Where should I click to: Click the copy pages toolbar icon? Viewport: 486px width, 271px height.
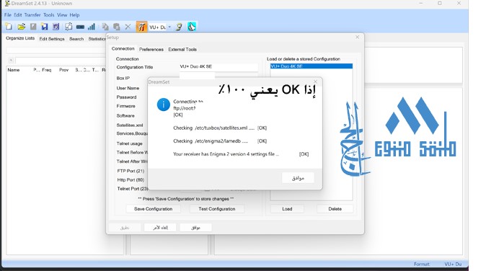pyautogui.click(x=105, y=27)
